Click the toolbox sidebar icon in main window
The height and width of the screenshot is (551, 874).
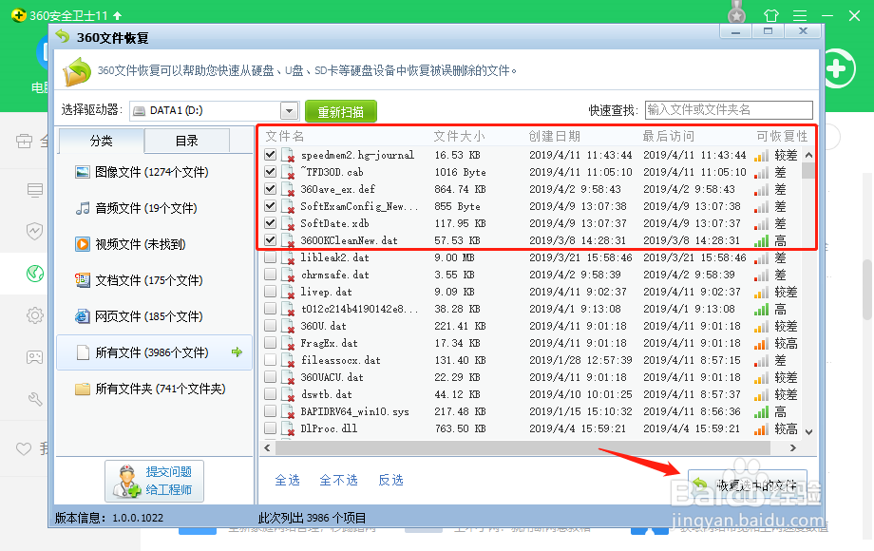click(24, 142)
